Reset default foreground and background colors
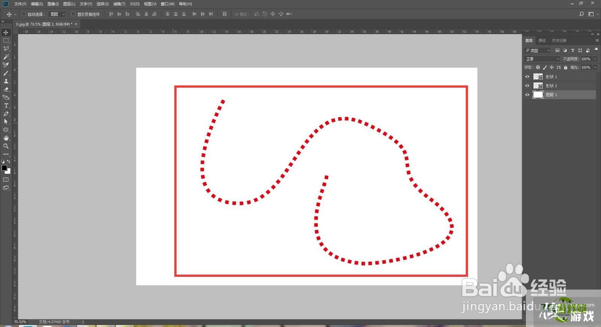The image size is (601, 327). pos(3,161)
